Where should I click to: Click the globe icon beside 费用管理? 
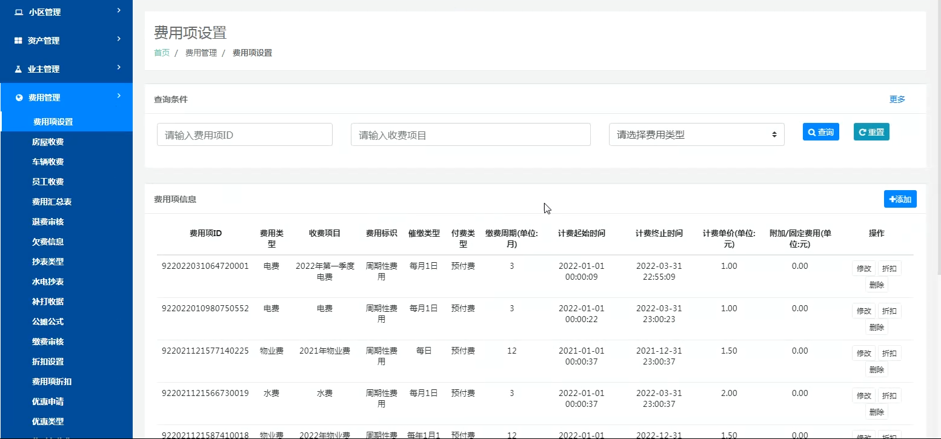point(19,97)
